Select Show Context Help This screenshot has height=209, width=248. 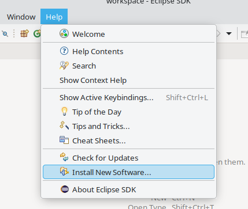coord(128,80)
